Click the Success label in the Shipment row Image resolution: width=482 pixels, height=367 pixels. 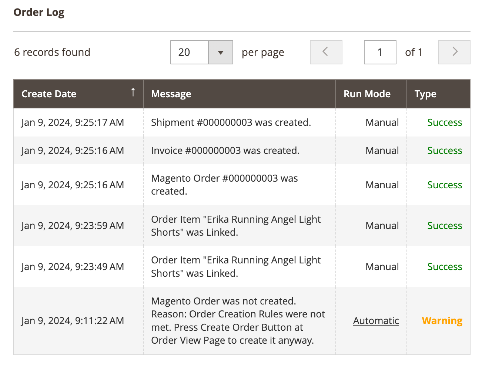coord(445,122)
